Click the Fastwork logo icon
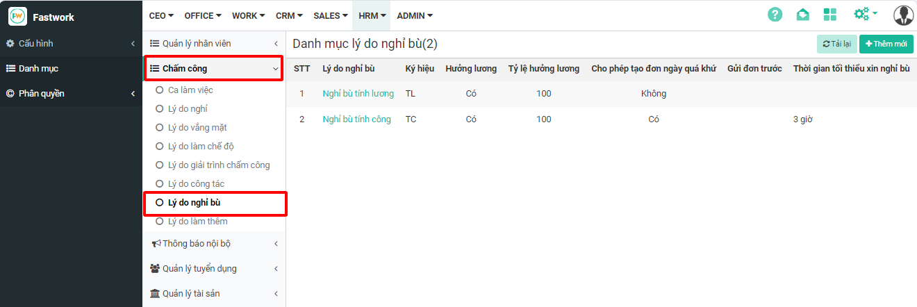 17,16
